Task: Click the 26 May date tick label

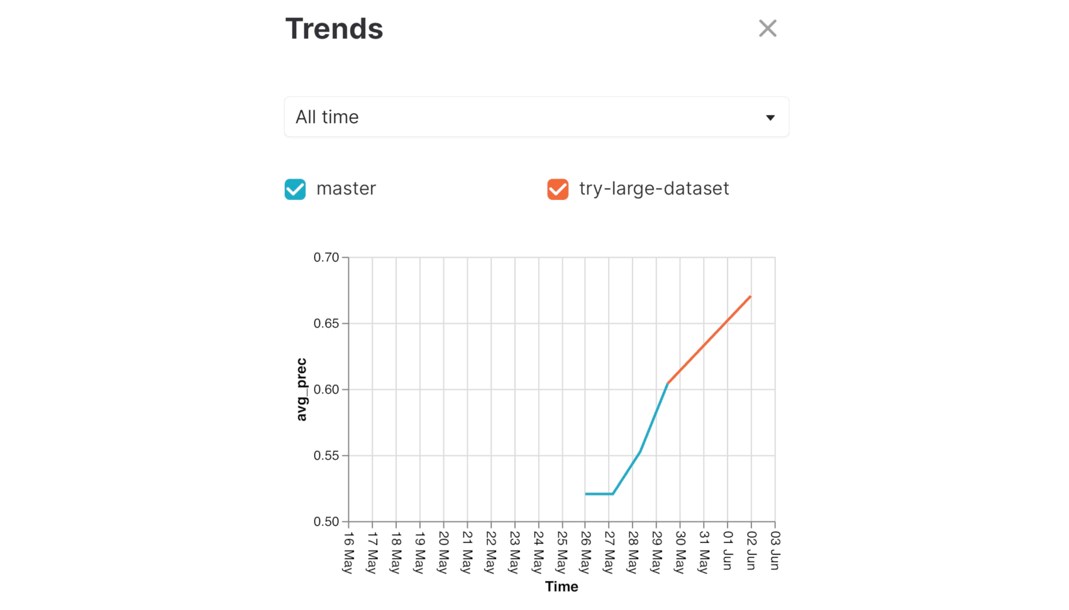Action: tap(585, 552)
